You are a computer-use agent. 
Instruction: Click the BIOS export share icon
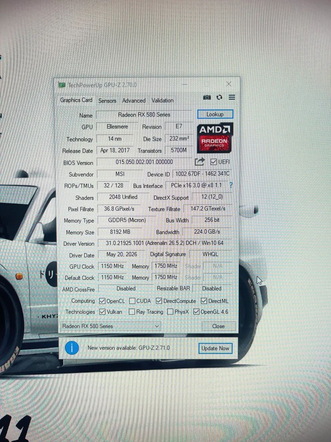click(200, 162)
